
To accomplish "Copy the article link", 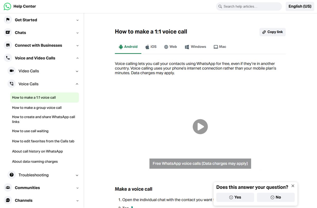I will [x=272, y=32].
